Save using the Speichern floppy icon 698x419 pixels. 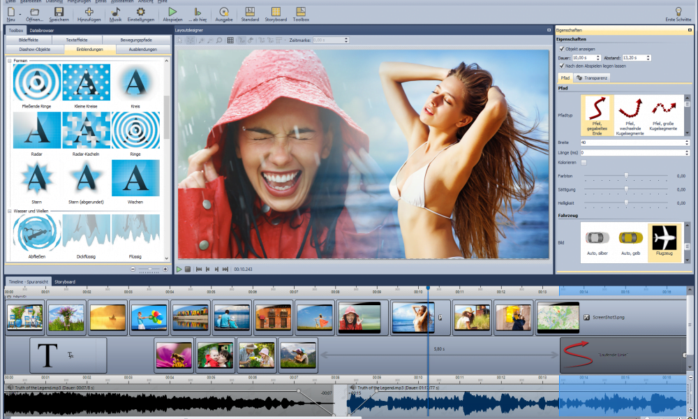pyautogui.click(x=59, y=12)
